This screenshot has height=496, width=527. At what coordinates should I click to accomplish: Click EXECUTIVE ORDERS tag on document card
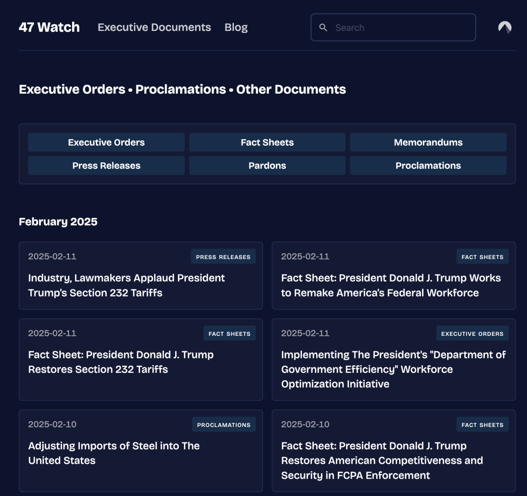coord(472,333)
